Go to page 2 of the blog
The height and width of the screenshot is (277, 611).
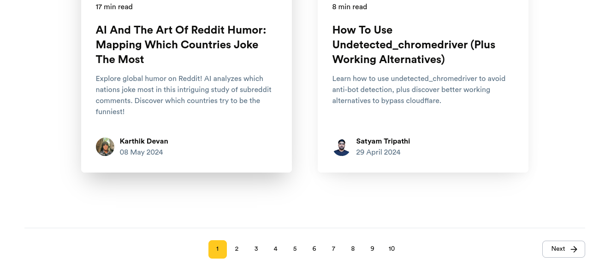237,249
